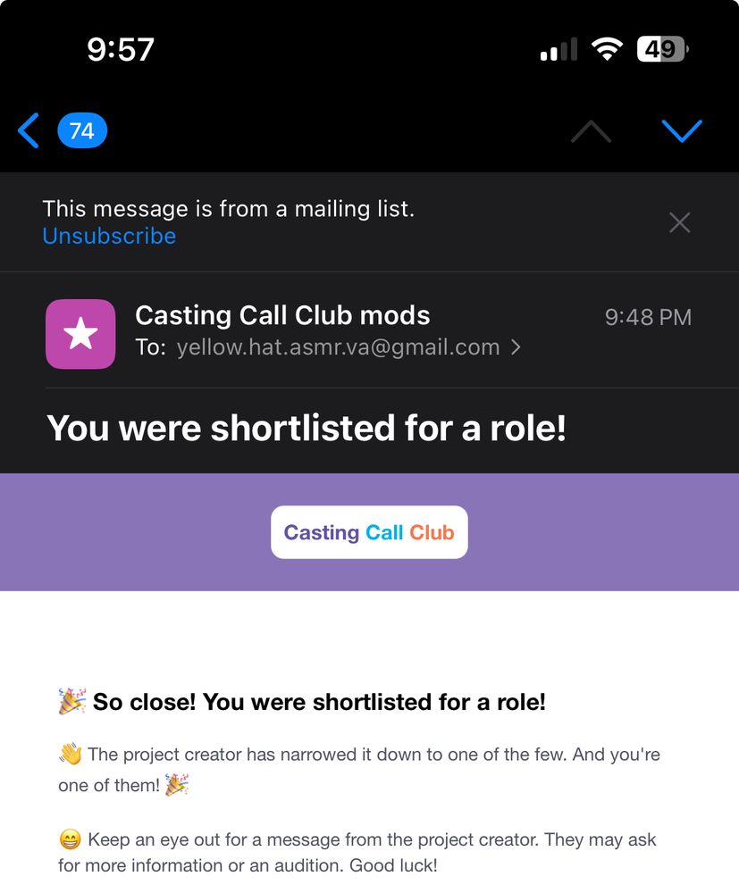Tap the battery indicator showing 49
This screenshot has width=739, height=893.
pos(661,49)
